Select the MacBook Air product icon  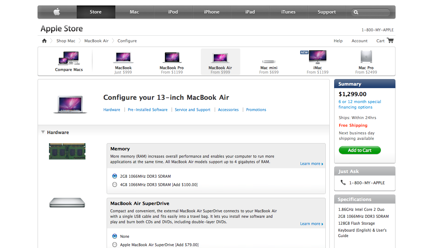[220, 58]
